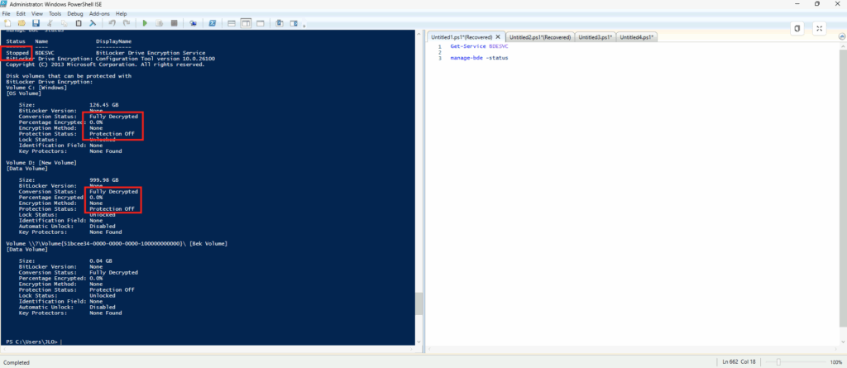Image resolution: width=847 pixels, height=368 pixels.
Task: Run the script with the green play icon
Action: (x=145, y=23)
